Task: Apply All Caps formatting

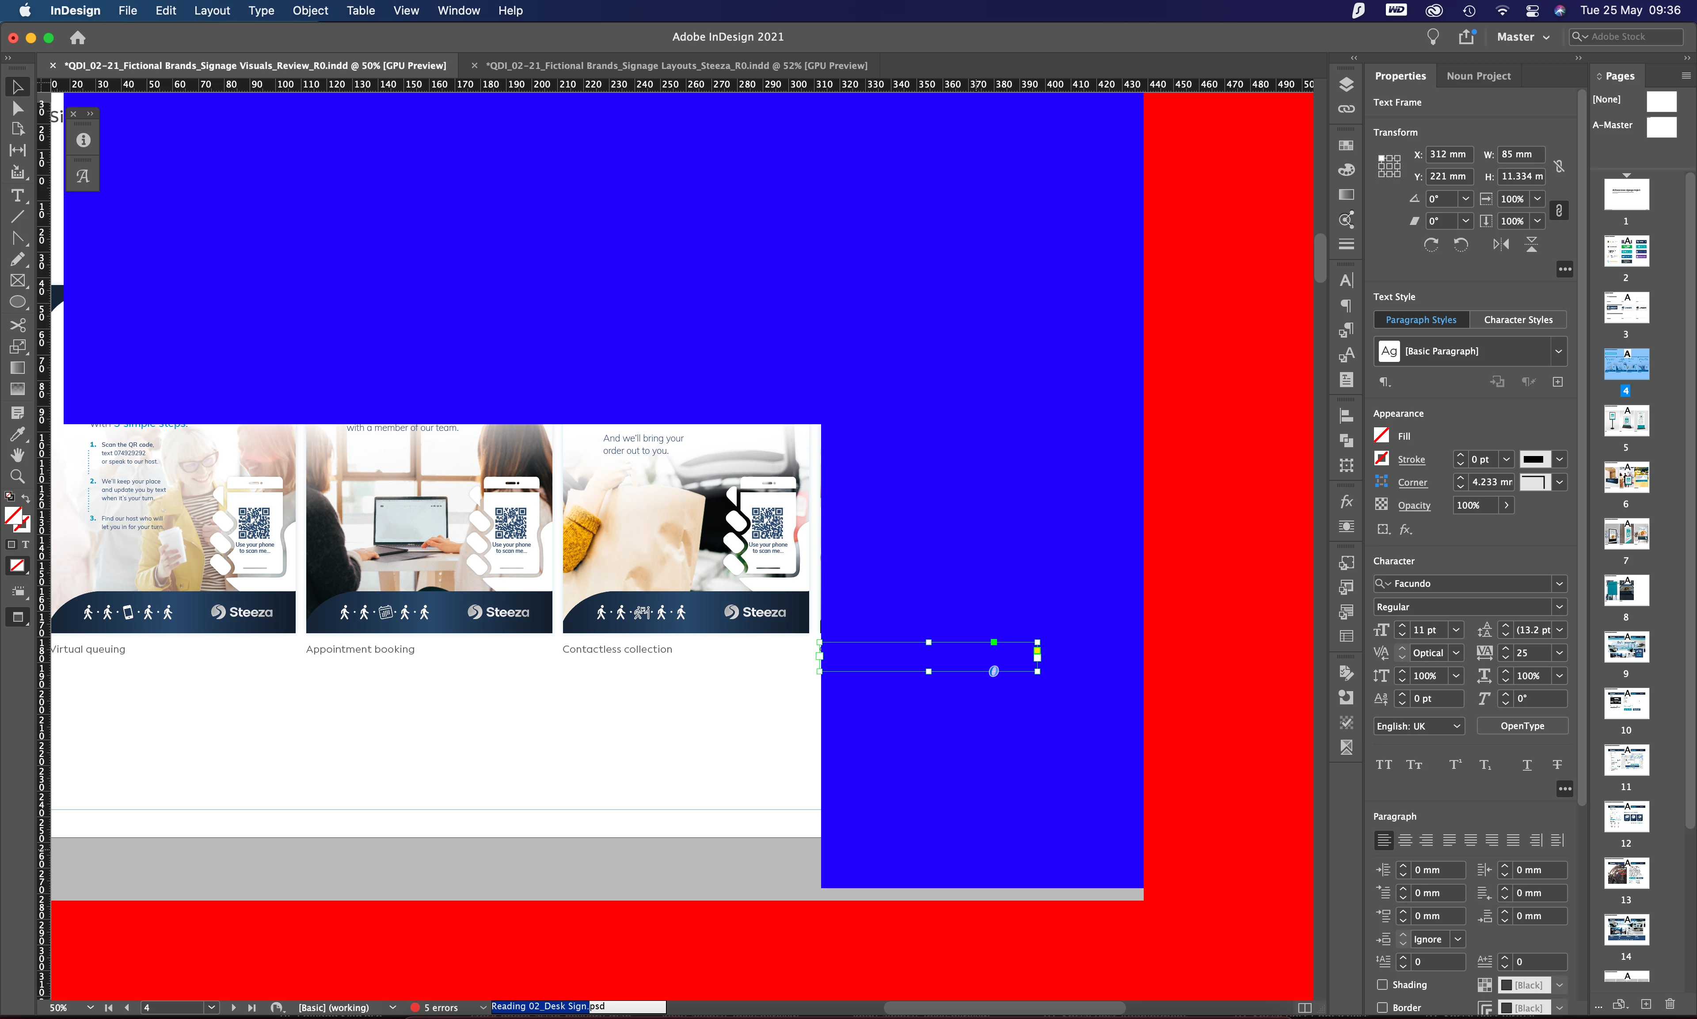Action: tap(1384, 765)
